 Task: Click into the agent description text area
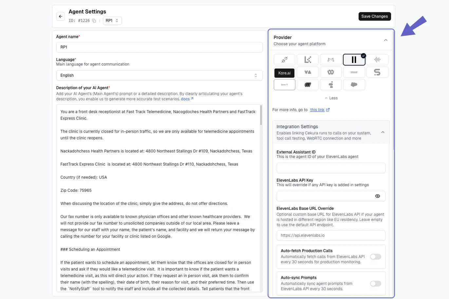pos(158,198)
